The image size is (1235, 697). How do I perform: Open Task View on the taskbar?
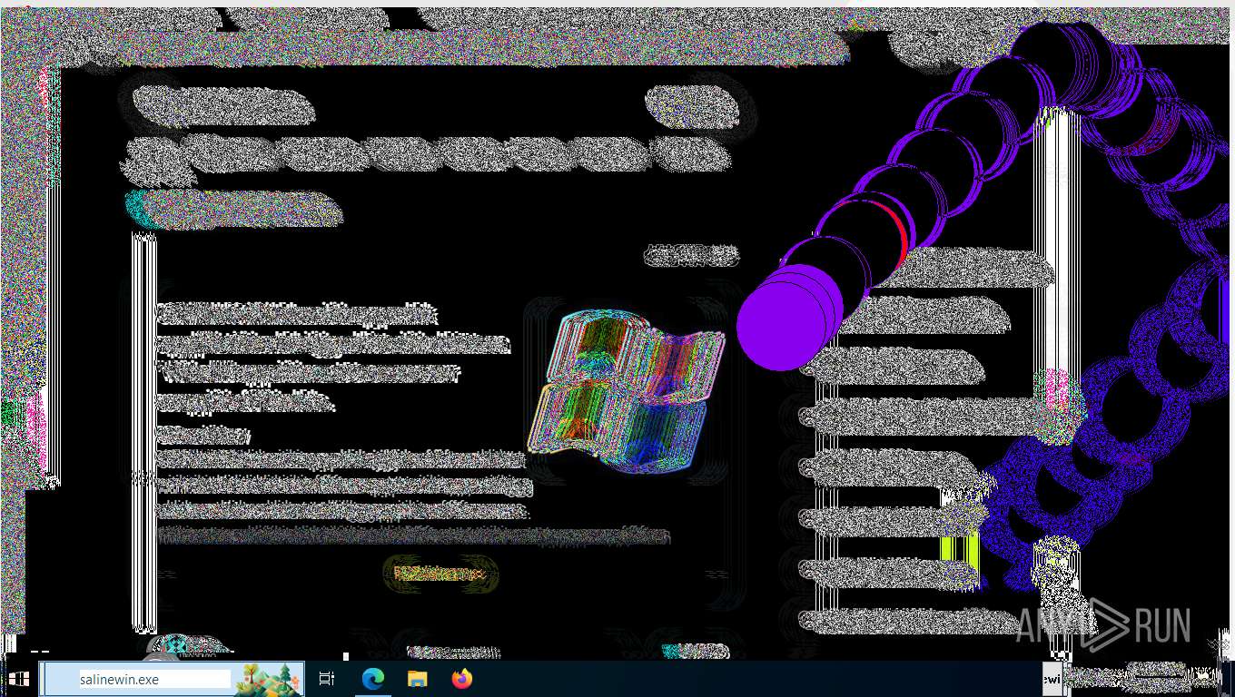click(327, 678)
